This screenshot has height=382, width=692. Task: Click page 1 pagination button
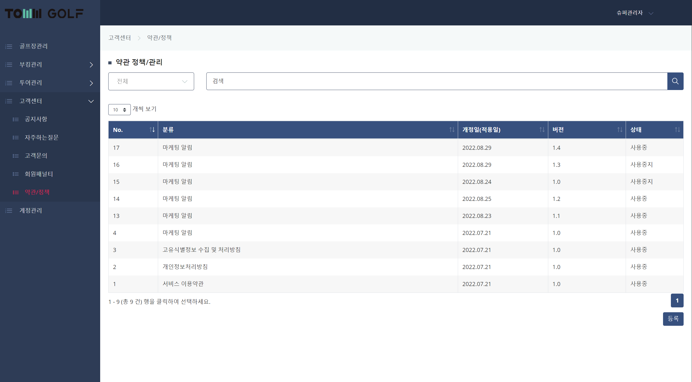(677, 301)
